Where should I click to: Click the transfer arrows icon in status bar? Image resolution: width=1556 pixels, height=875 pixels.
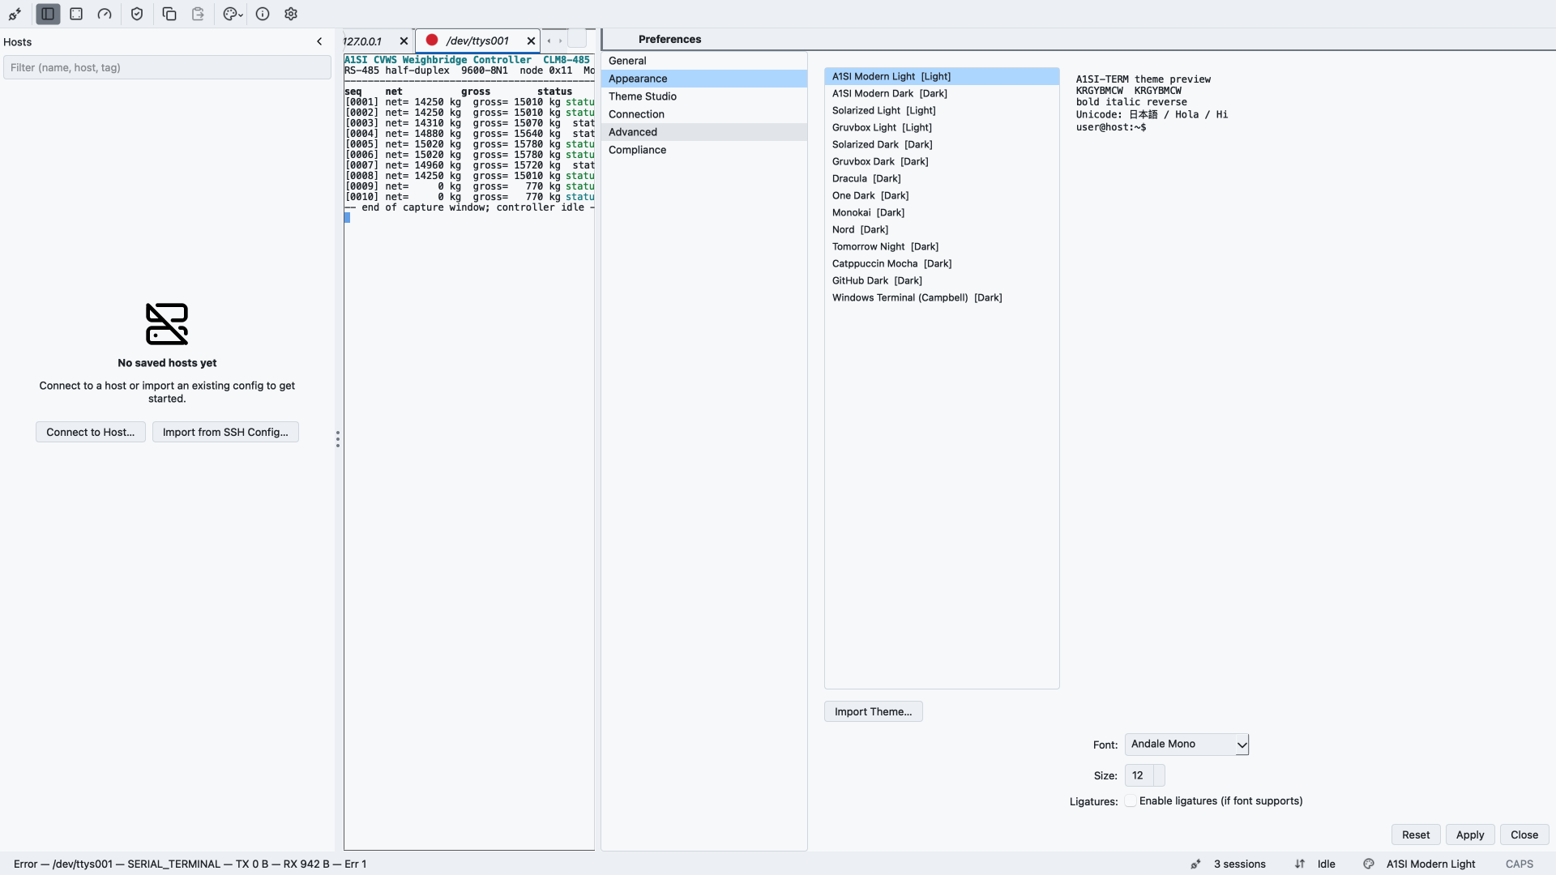click(x=1300, y=864)
